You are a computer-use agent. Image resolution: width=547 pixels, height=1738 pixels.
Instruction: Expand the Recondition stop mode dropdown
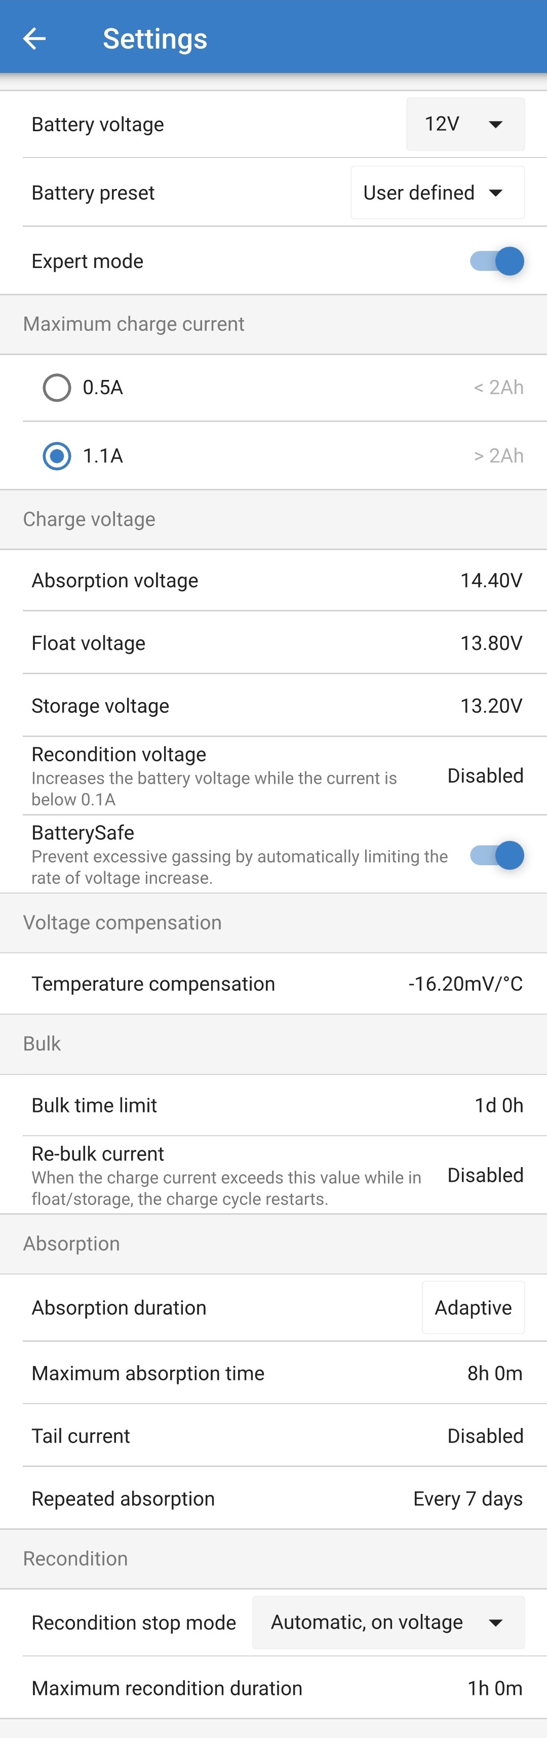click(x=388, y=1623)
